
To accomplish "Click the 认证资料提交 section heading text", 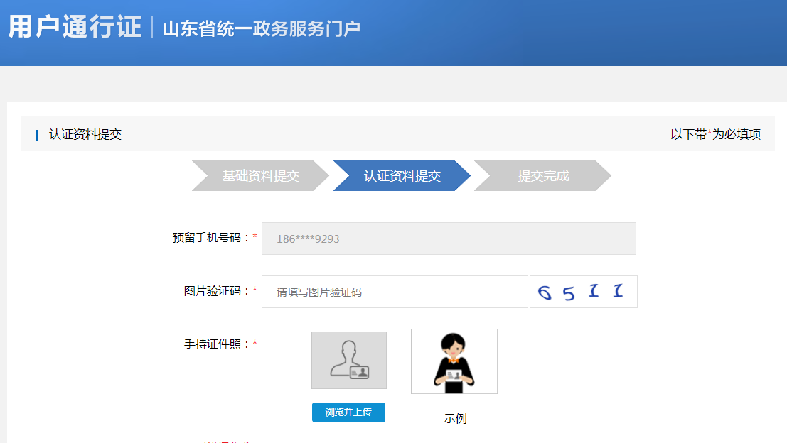I will pyautogui.click(x=85, y=134).
